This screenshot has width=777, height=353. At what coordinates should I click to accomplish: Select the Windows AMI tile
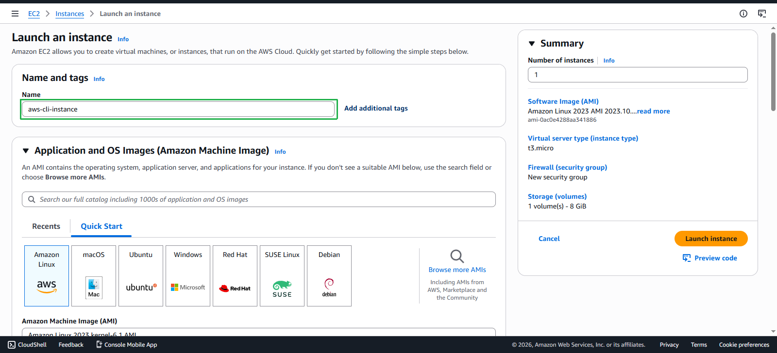coord(188,276)
